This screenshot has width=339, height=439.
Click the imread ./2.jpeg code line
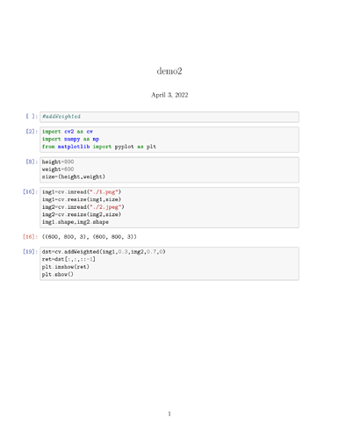point(83,207)
